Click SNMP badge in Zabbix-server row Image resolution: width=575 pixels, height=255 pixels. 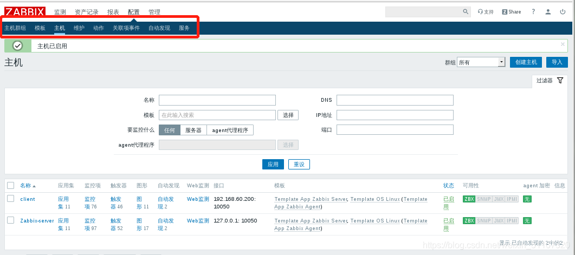[x=484, y=220]
